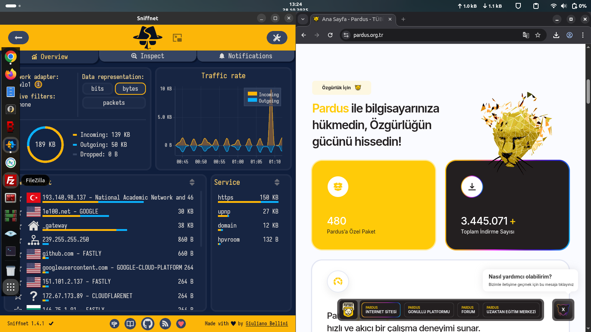Image resolution: width=591 pixels, height=332 pixels.
Task: Go back using the arrow button in Sniffnet
Action: (x=18, y=38)
